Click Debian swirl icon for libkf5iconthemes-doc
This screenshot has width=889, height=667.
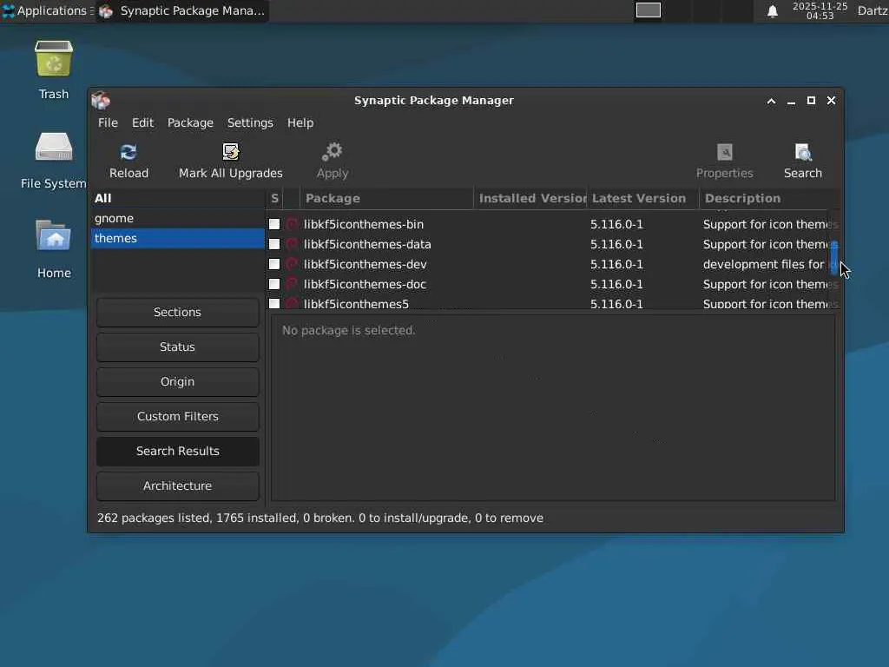pos(292,284)
